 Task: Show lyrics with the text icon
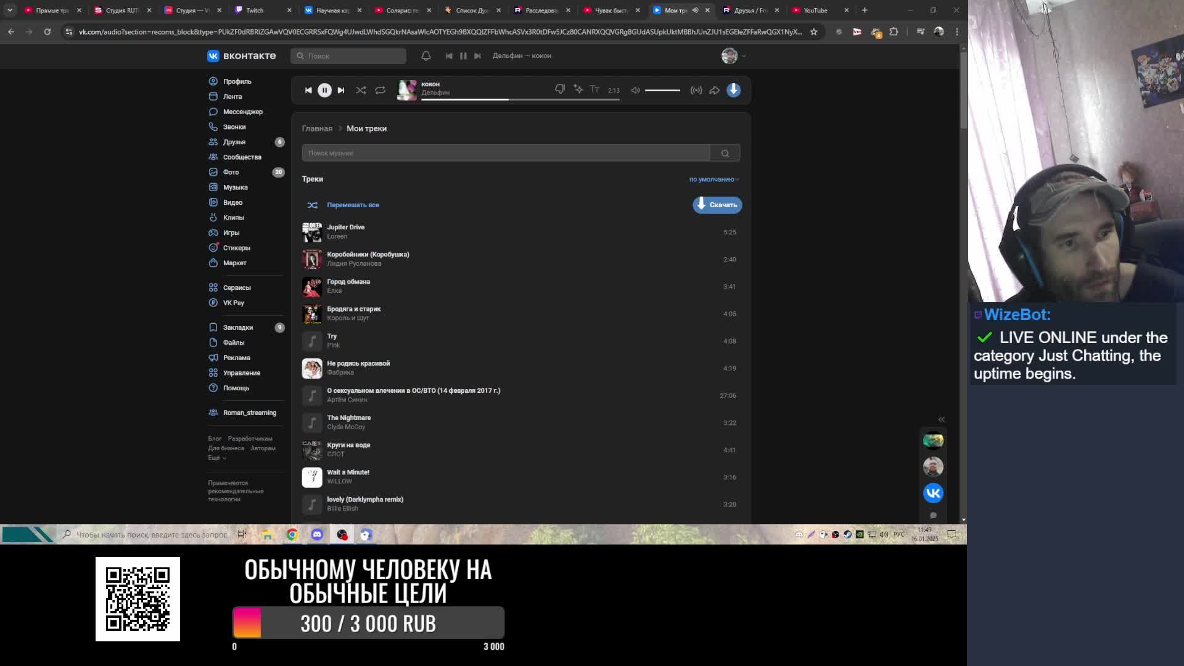(x=594, y=89)
